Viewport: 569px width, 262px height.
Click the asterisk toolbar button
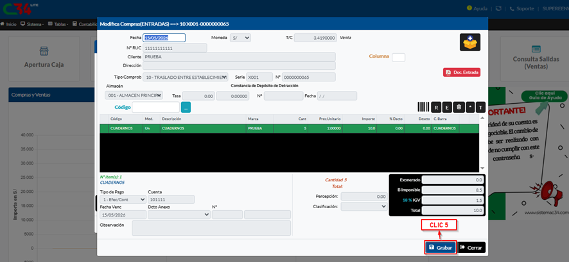[470, 107]
